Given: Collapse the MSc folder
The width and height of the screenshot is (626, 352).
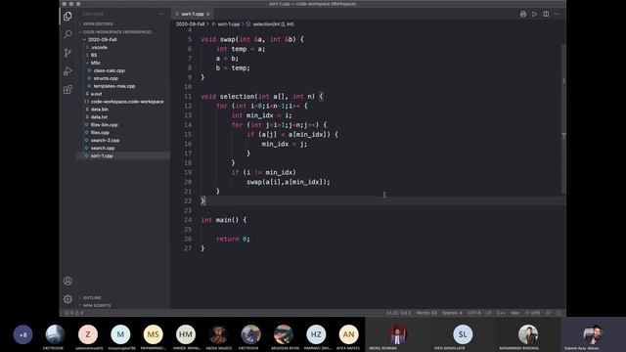Looking at the screenshot, I should (123, 63).
